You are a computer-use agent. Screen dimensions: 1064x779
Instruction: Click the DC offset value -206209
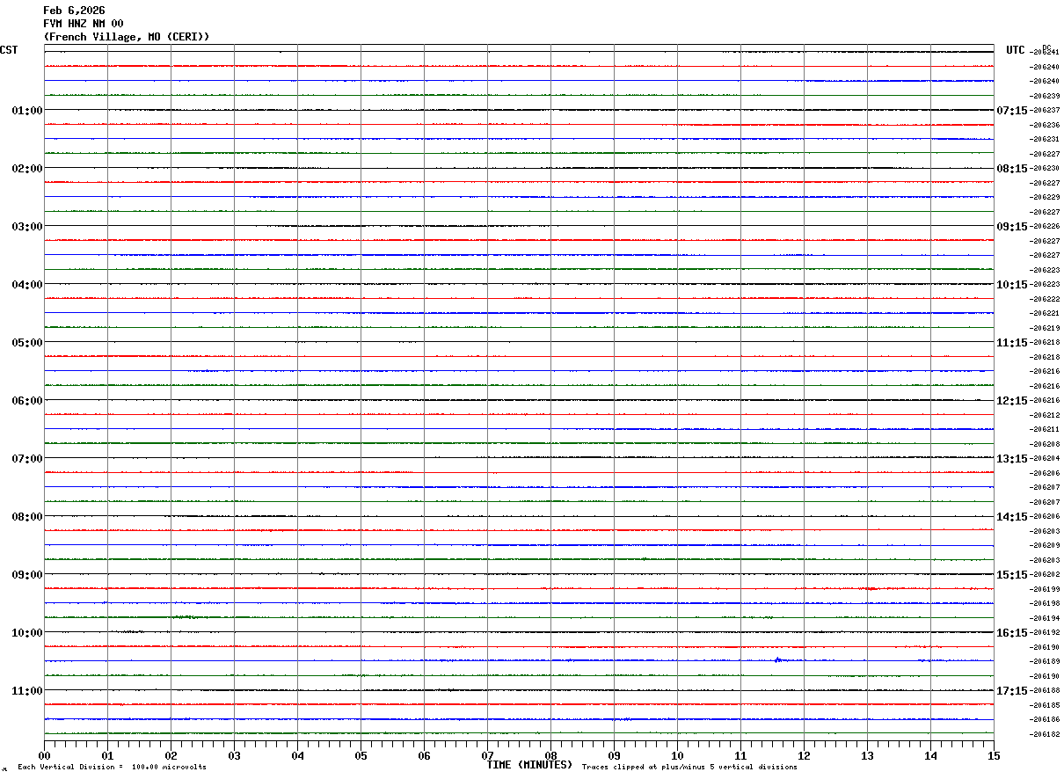click(x=1045, y=545)
